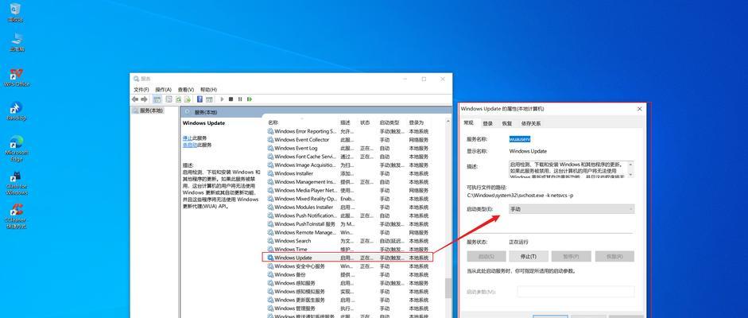Screen dimensions: 748x318
Task: Click the green Refresh toolbar icon
Action: (x=178, y=99)
